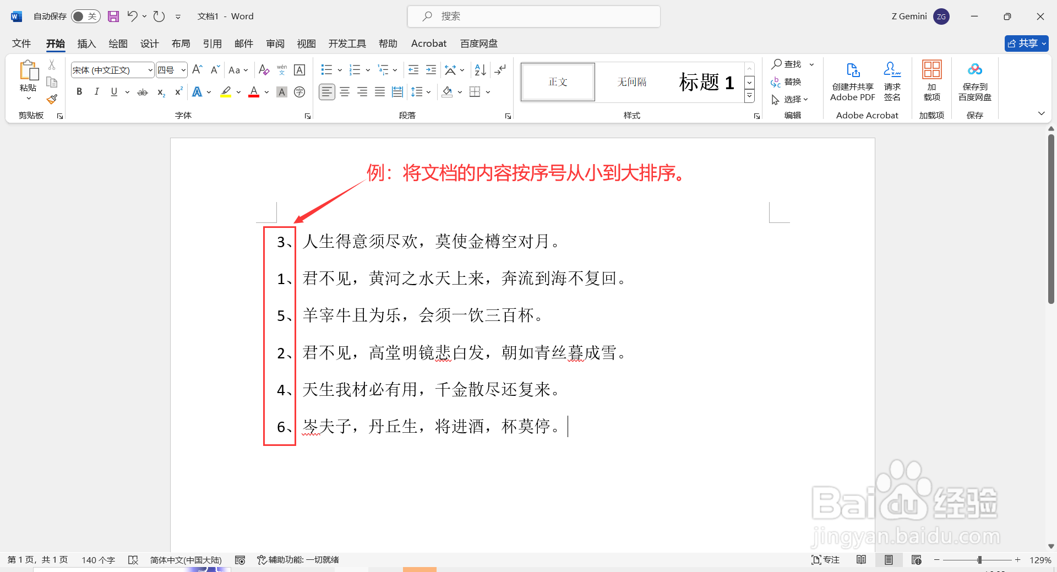The height and width of the screenshot is (572, 1057).
Task: Switch to the 插入 ribbon tab
Action: (86, 43)
